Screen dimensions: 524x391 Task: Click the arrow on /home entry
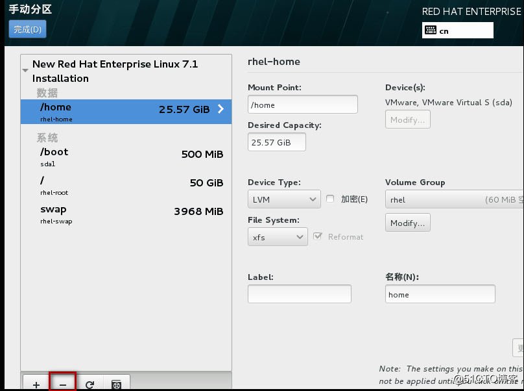220,109
